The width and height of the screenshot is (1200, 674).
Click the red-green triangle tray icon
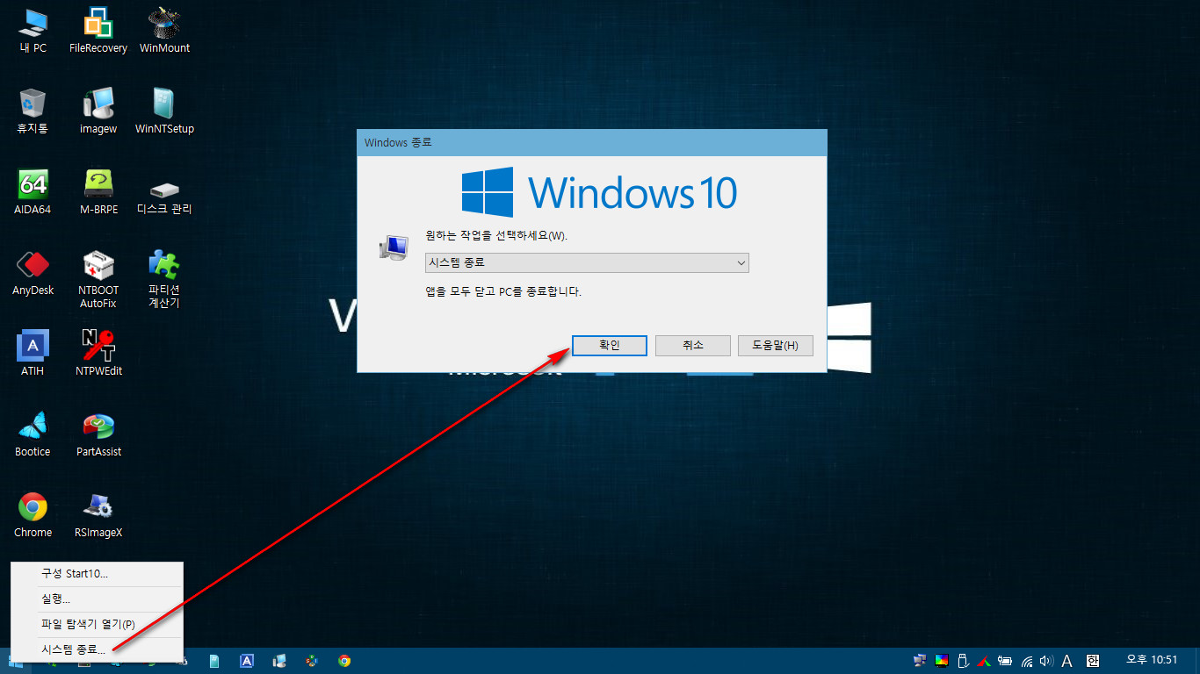[984, 661]
